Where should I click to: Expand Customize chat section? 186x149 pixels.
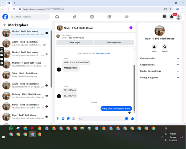tap(160, 58)
